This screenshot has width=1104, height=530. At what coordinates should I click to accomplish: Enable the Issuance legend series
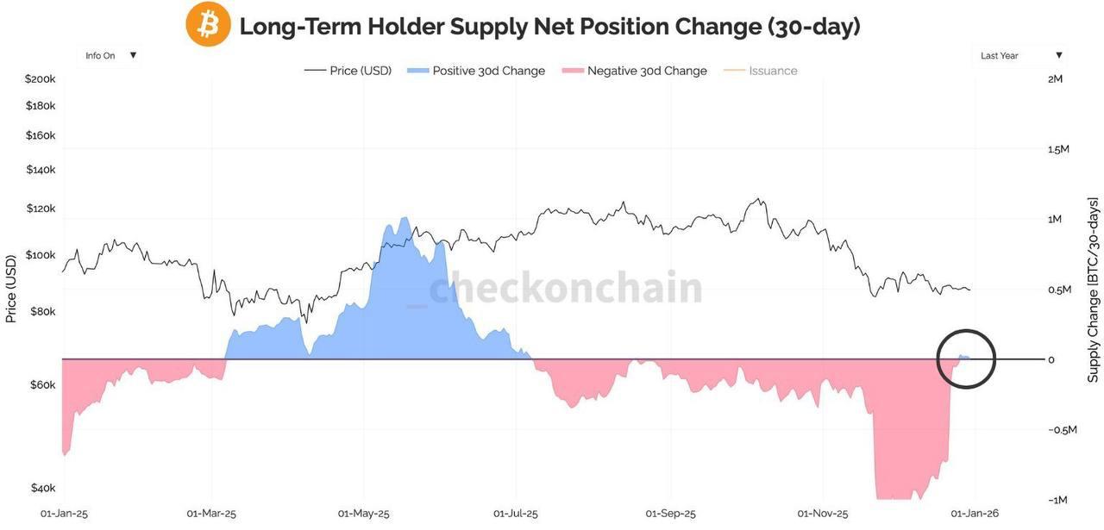[773, 71]
